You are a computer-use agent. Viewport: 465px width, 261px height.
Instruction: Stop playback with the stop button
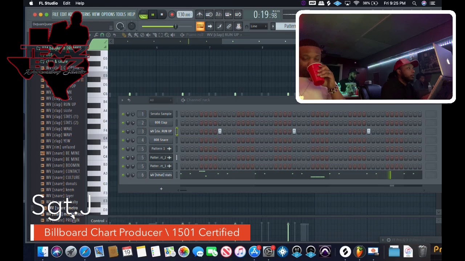coord(162,15)
